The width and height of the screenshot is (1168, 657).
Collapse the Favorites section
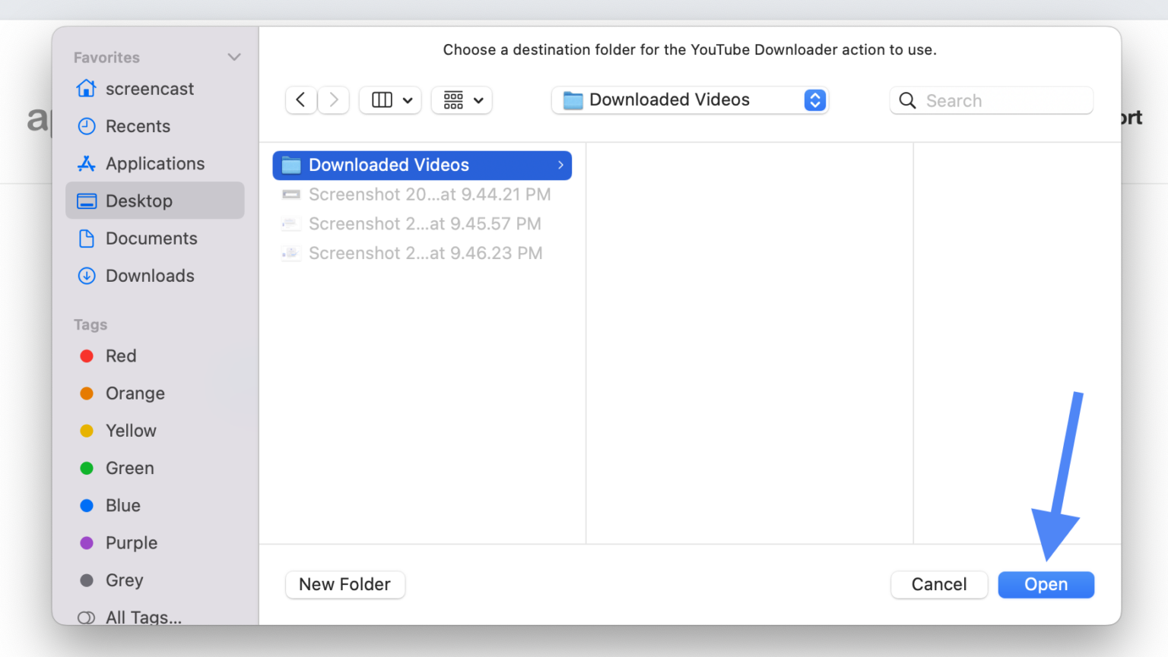click(235, 56)
